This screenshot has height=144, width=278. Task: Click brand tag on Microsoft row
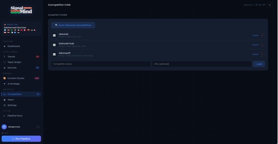pyautogui.click(x=255, y=54)
